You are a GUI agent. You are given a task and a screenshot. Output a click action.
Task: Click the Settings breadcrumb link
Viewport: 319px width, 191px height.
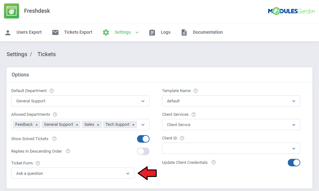click(17, 54)
